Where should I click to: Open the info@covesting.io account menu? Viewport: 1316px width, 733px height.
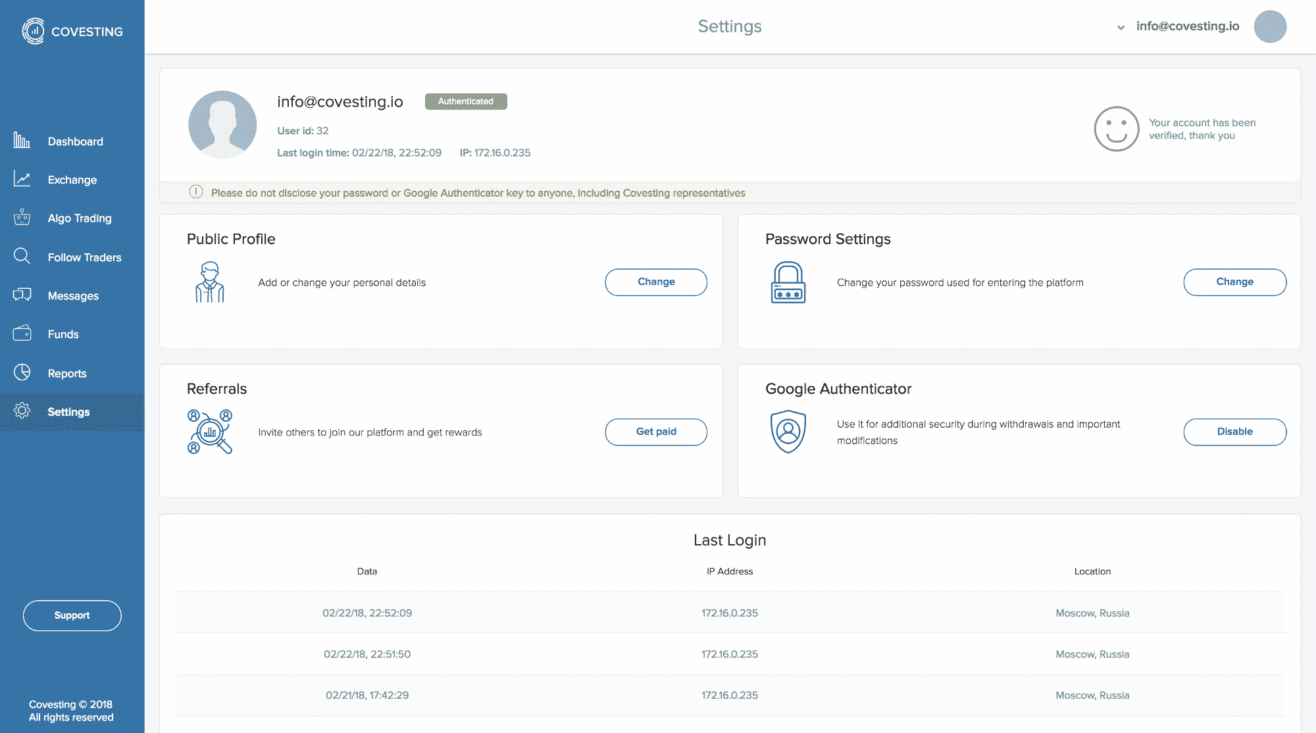1187,26
